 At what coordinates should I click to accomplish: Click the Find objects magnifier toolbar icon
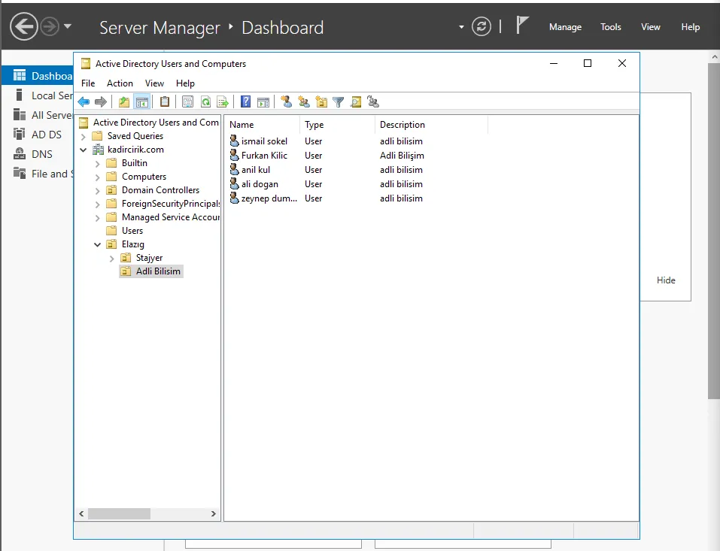(x=356, y=101)
